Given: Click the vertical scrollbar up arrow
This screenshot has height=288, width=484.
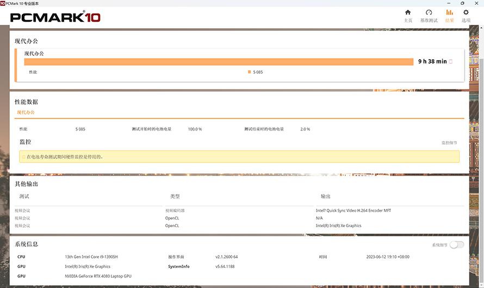Looking at the screenshot, I should coord(481,28).
